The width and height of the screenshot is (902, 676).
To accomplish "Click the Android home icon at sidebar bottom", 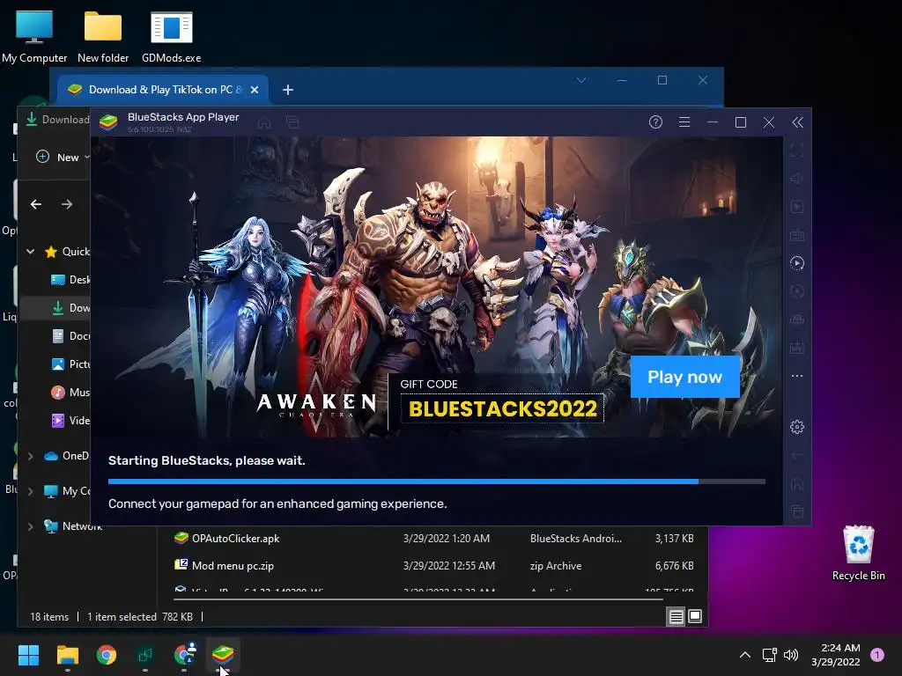I will [796, 483].
